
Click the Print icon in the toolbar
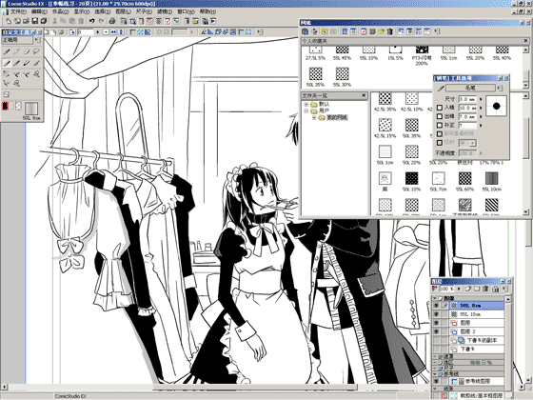click(x=112, y=21)
